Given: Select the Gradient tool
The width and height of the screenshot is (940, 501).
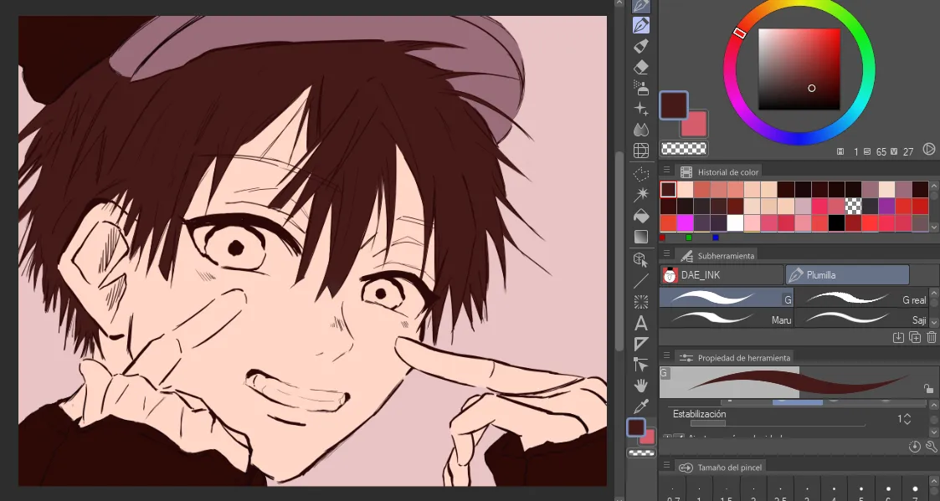Looking at the screenshot, I should pyautogui.click(x=641, y=237).
